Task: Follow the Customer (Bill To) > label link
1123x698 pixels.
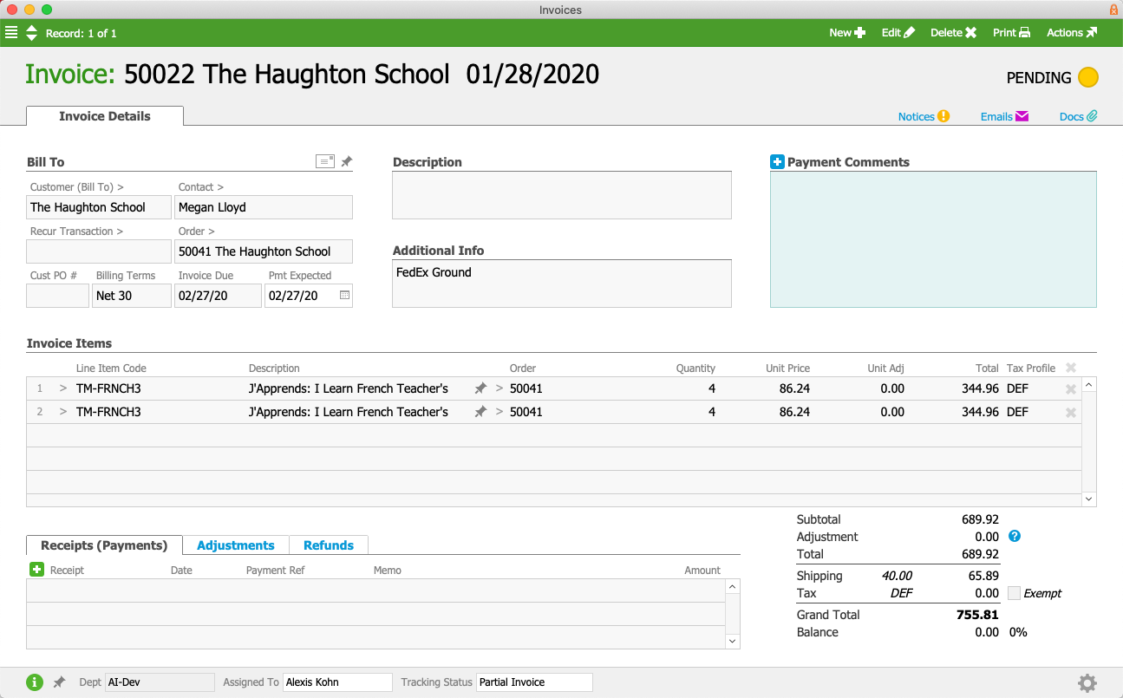Action: pyautogui.click(x=77, y=187)
